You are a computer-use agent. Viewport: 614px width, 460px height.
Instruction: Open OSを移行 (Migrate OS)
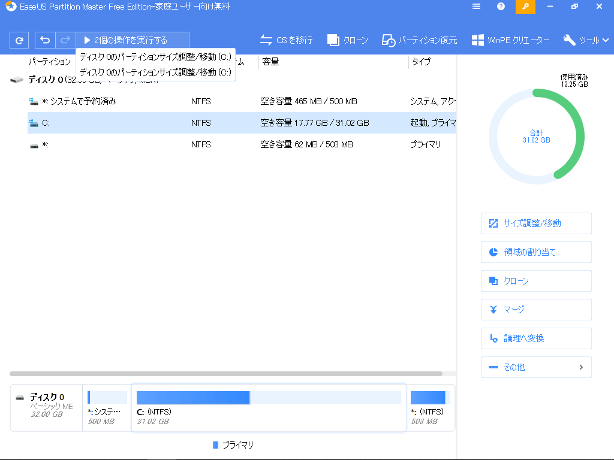[x=286, y=40]
